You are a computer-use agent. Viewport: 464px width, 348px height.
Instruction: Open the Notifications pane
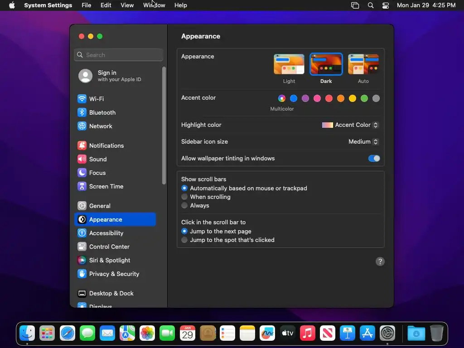click(115, 145)
